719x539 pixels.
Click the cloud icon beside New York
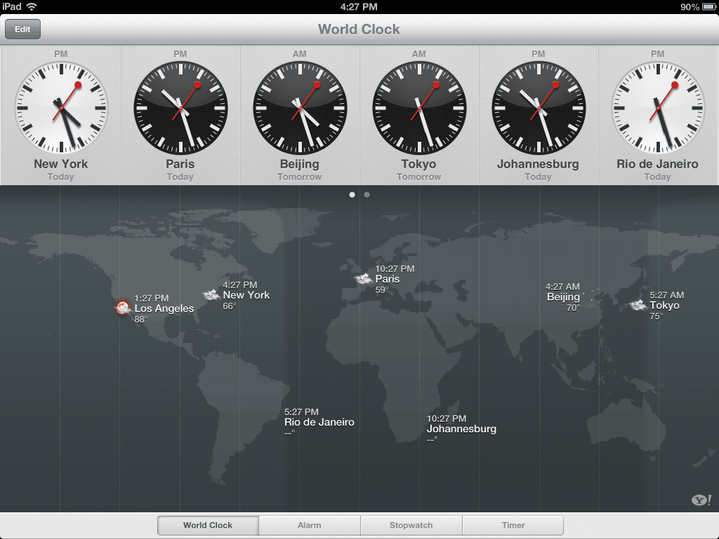[x=213, y=295]
